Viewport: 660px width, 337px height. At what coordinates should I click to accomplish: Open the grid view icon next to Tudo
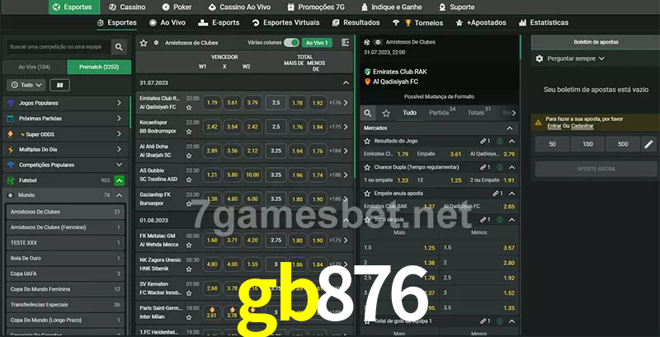pos(59,86)
